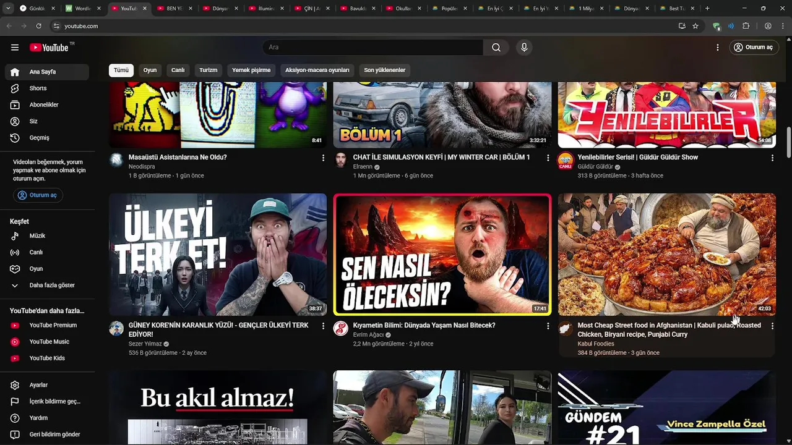Select the Canlı filter chip
Viewport: 792px width, 445px height.
coord(178,70)
